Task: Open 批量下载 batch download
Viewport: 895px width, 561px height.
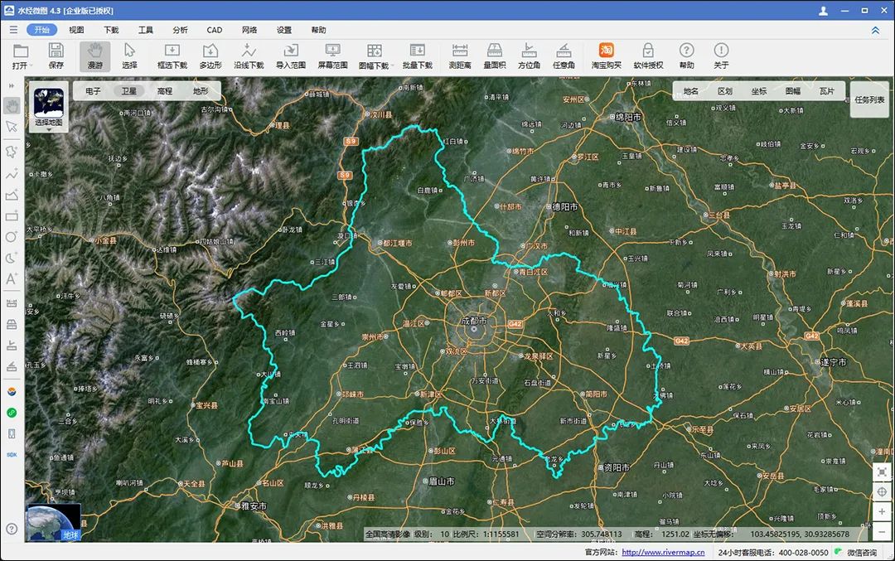Action: (417, 56)
